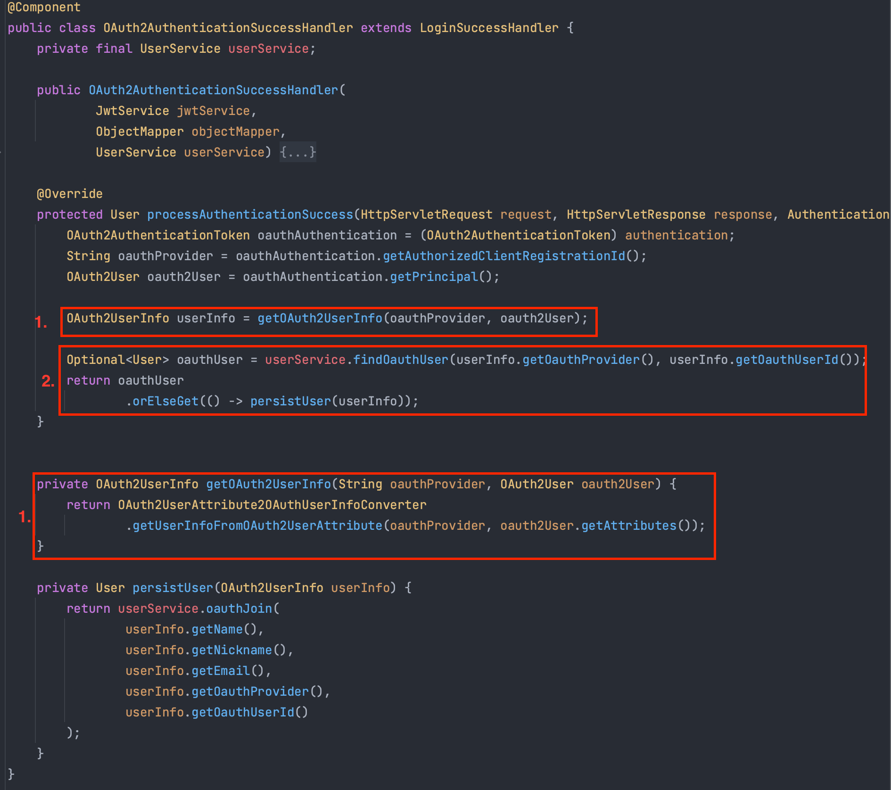This screenshot has height=790, width=891.
Task: Click OAuth2UserAttribute2OAuthUserInfoConverter class reference
Action: click(272, 505)
